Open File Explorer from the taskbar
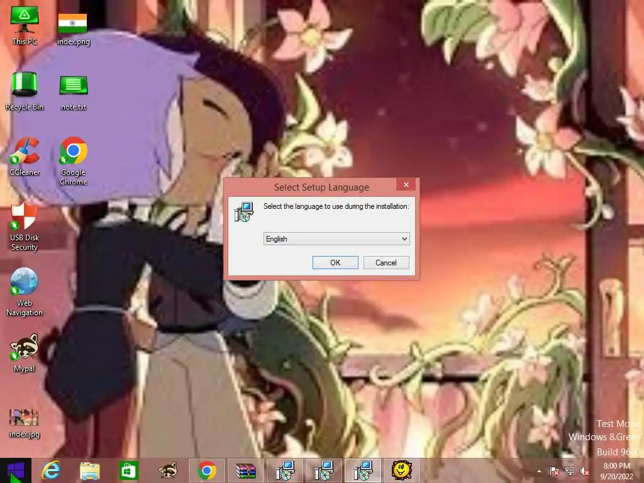 [89, 470]
